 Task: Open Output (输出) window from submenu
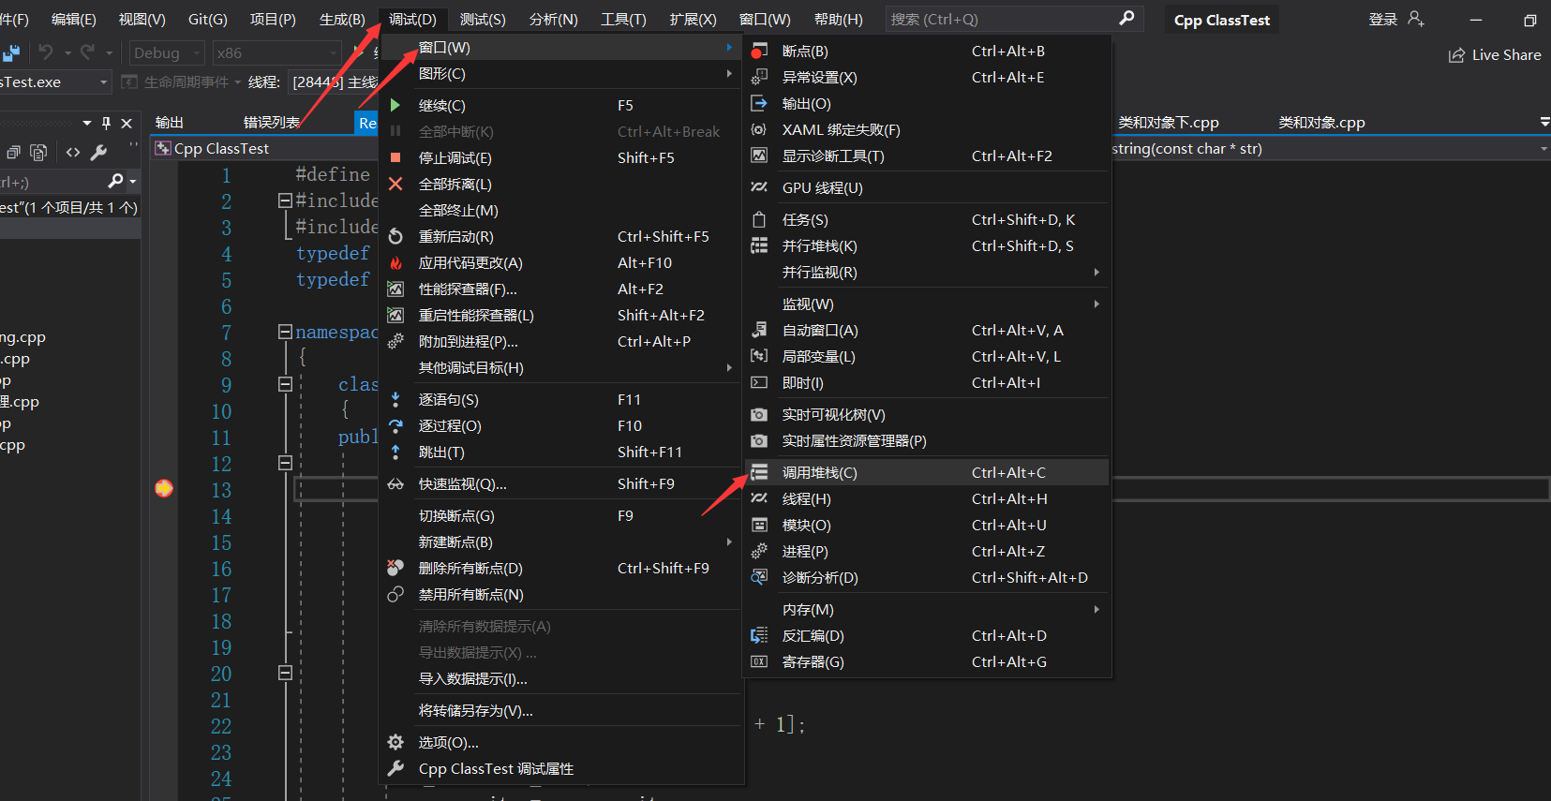tap(928, 104)
